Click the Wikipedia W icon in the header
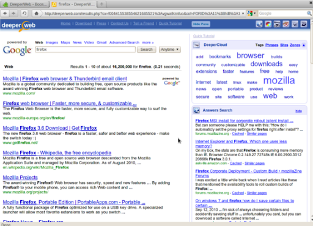 tap(295, 24)
